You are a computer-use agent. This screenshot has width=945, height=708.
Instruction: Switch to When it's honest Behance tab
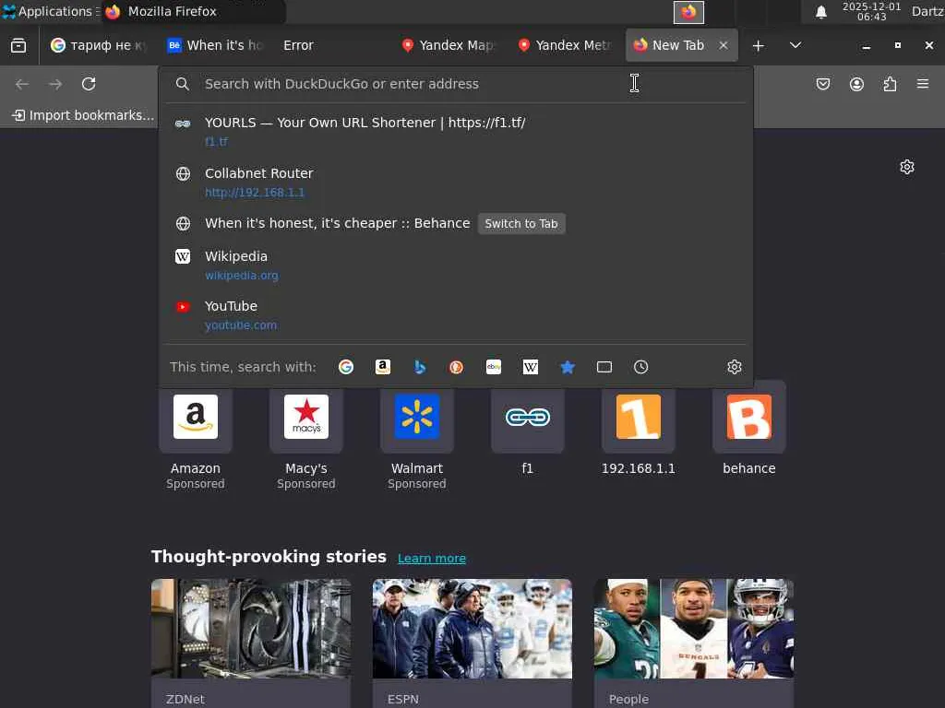pos(215,45)
